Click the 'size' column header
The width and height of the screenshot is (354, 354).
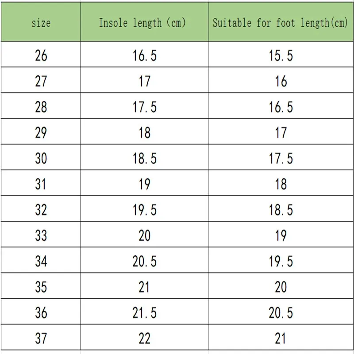41,22
